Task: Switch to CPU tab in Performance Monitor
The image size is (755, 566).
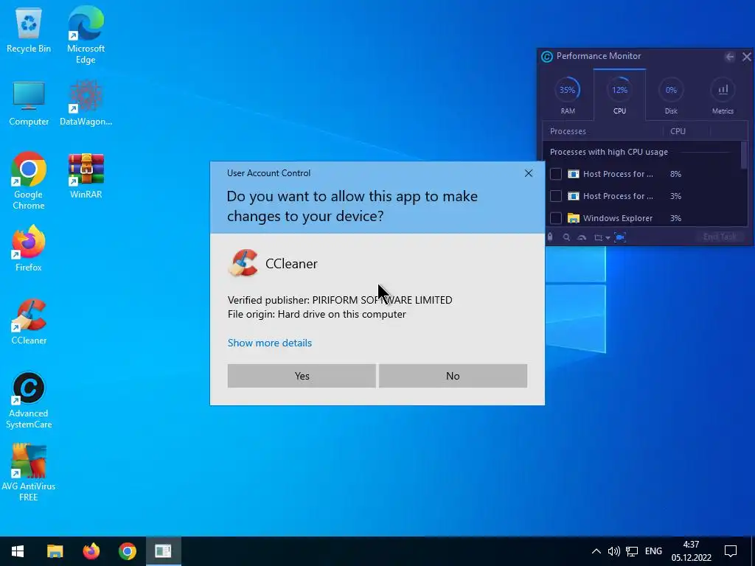Action: tap(619, 95)
